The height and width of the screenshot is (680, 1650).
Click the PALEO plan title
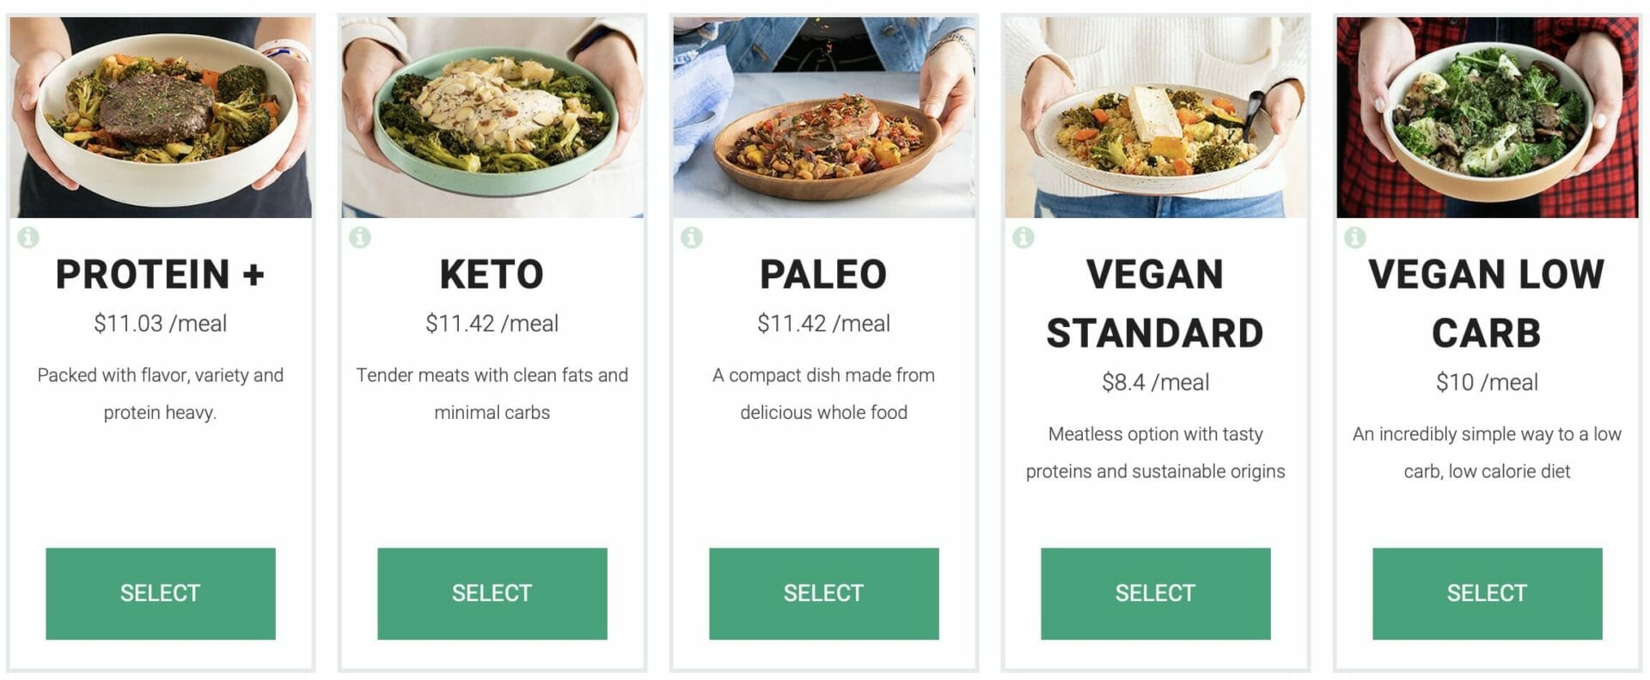click(824, 275)
